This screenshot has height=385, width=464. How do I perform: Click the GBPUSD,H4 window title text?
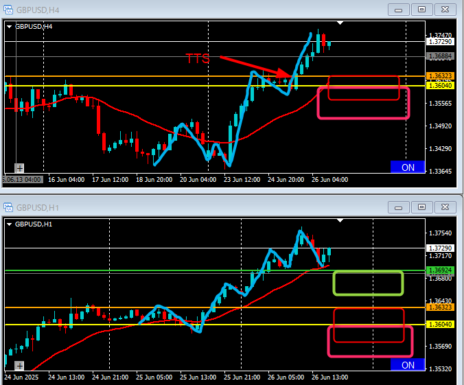[x=38, y=10]
